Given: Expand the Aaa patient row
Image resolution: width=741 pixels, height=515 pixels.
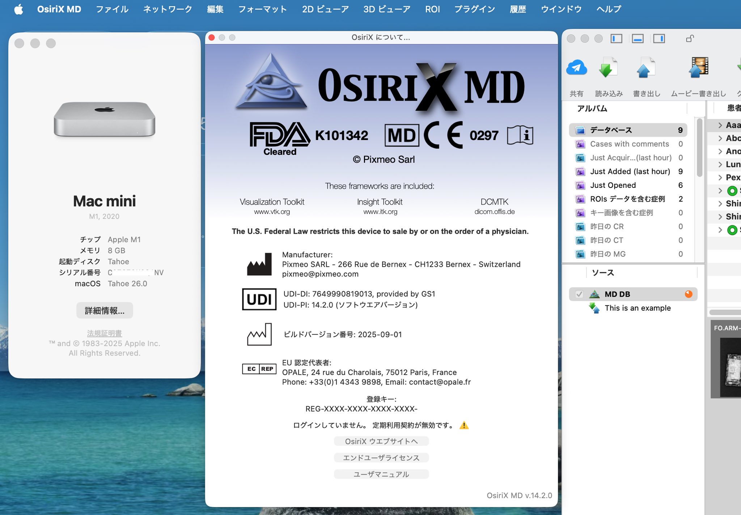Looking at the screenshot, I should pyautogui.click(x=720, y=125).
